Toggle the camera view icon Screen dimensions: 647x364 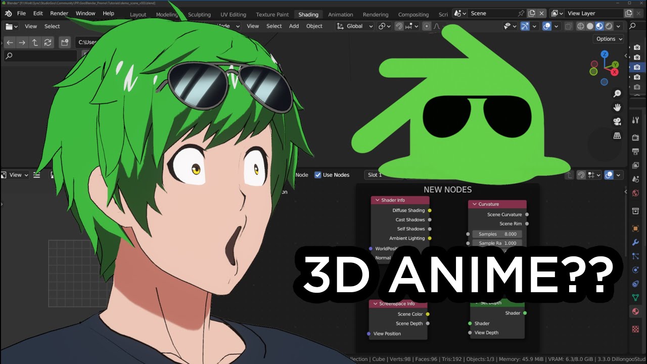pyautogui.click(x=617, y=121)
